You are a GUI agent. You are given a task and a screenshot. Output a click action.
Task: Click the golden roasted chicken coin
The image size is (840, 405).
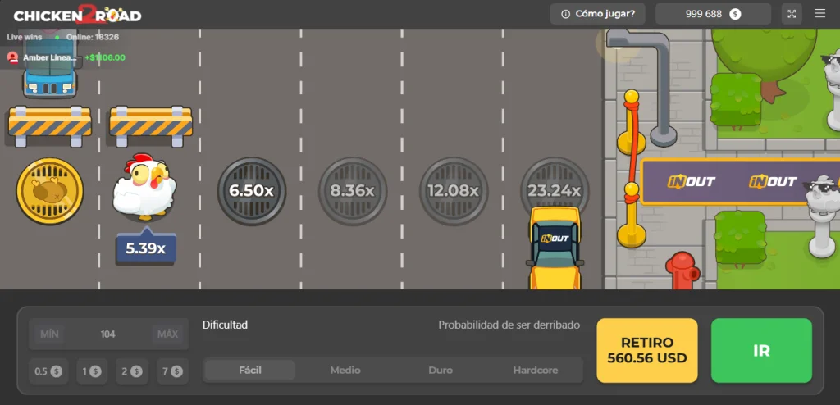point(49,191)
